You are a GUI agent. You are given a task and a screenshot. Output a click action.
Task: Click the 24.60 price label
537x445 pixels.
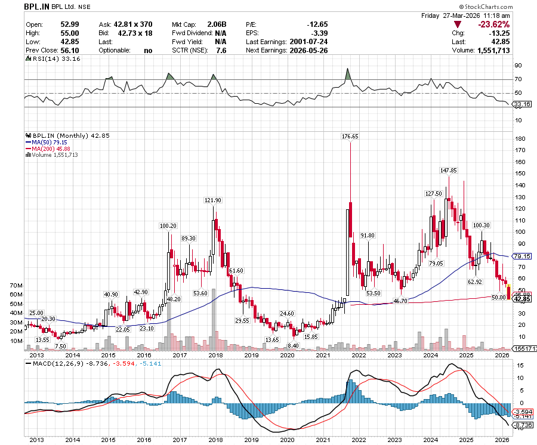coord(287,313)
